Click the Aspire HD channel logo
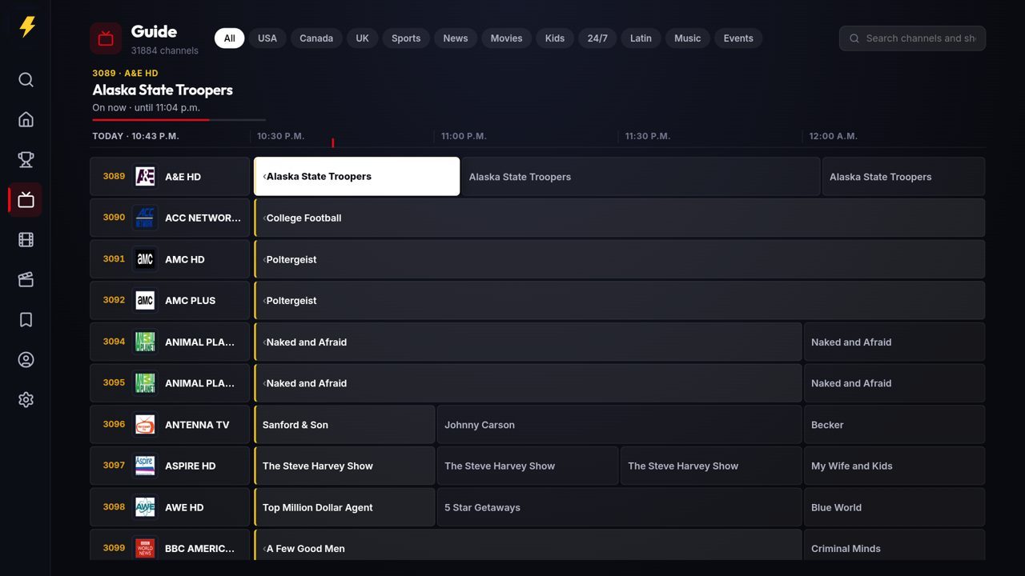This screenshot has height=576, width=1025. pos(145,466)
